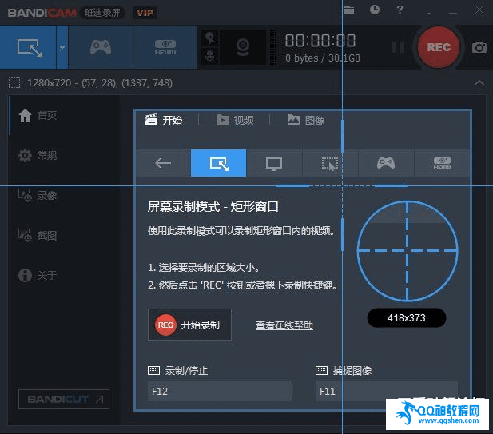Open the 关于 about section in sidebar
The width and height of the screenshot is (493, 434).
tap(38, 275)
